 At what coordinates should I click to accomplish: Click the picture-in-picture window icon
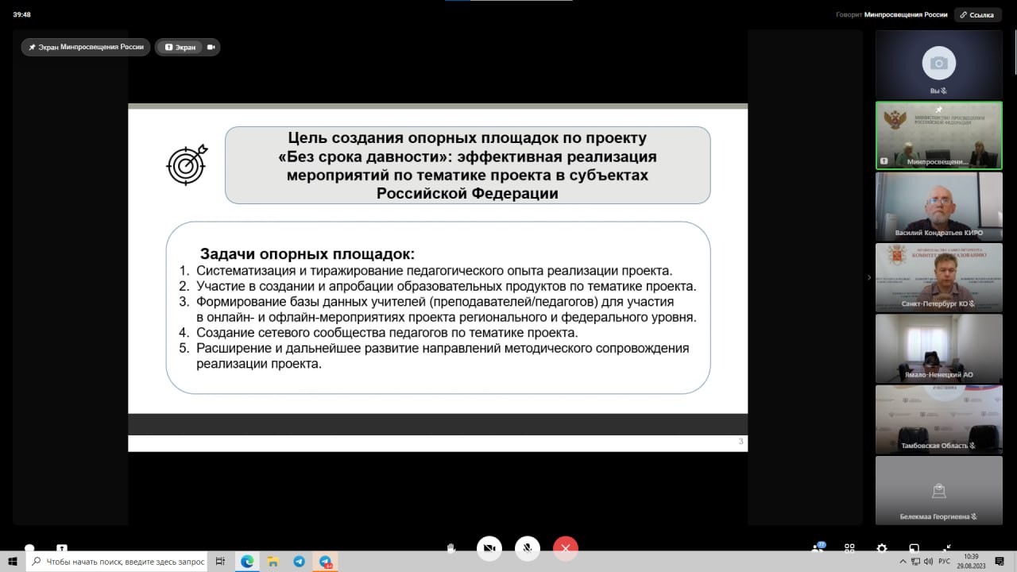[x=915, y=548]
